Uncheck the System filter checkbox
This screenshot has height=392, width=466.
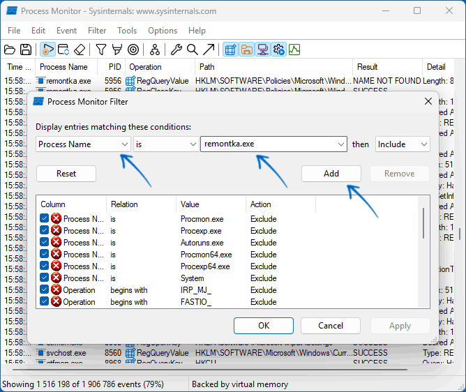coord(44,278)
